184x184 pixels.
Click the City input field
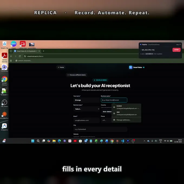[100, 129]
